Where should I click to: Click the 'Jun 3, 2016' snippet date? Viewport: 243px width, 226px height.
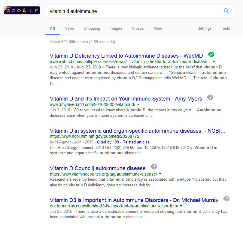[60, 110]
